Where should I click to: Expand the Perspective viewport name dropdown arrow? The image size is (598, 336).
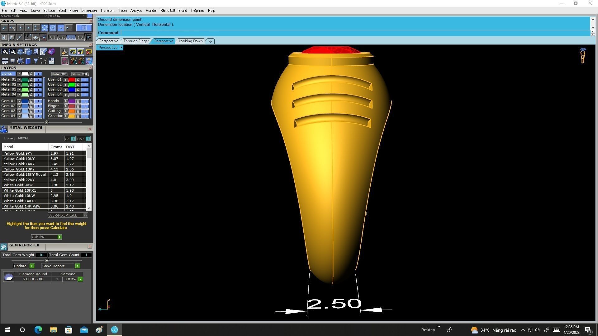point(121,48)
